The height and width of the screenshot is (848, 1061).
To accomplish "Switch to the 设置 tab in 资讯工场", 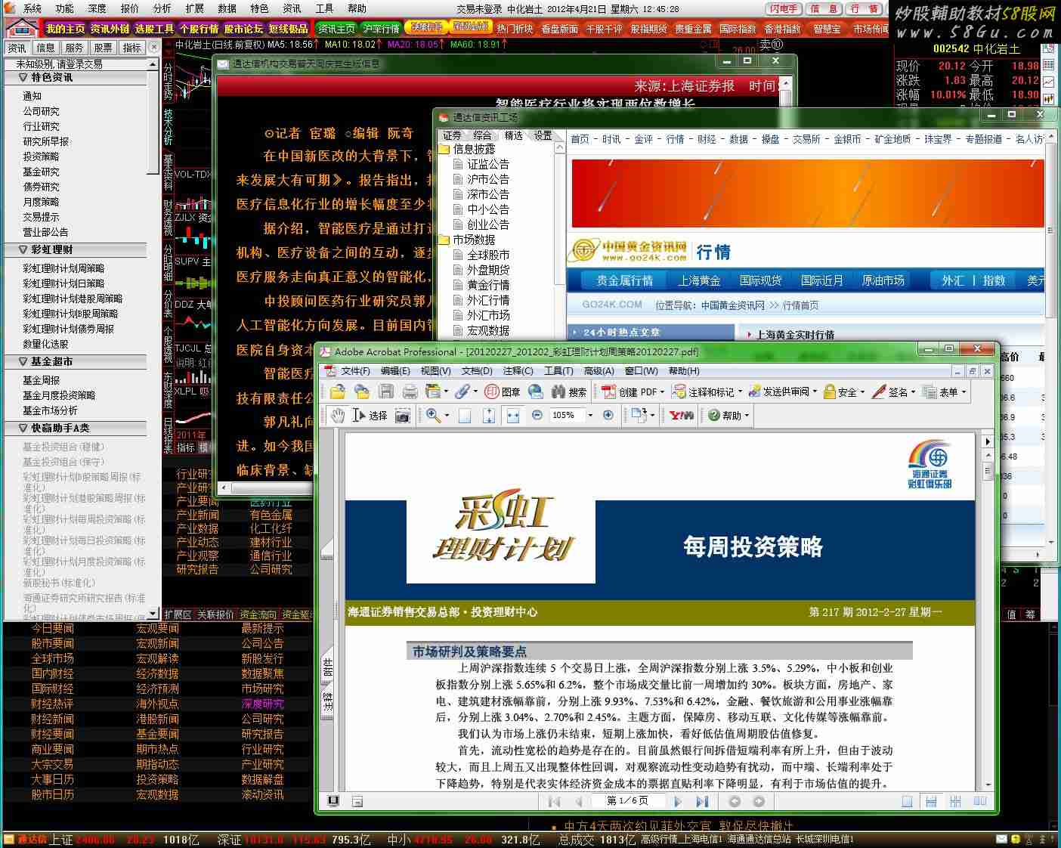I will [543, 135].
